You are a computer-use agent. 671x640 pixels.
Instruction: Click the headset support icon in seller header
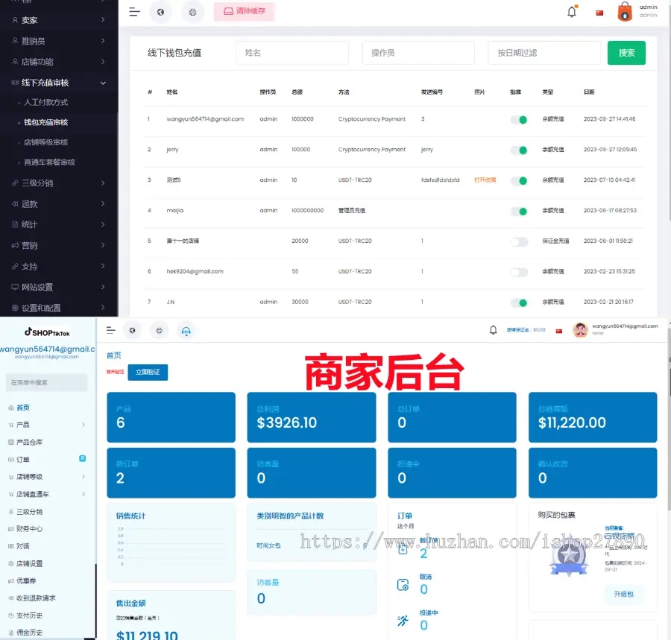pos(186,330)
